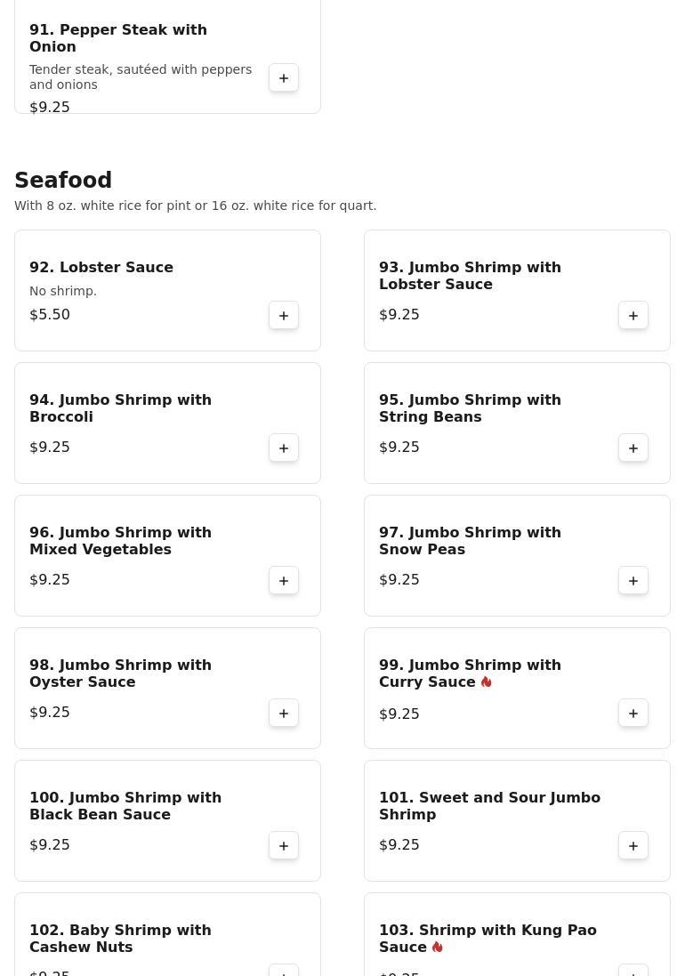The image size is (685, 976).
Task: Add Jumbo Shrimp with Lobster Sauce
Action: coord(633,316)
